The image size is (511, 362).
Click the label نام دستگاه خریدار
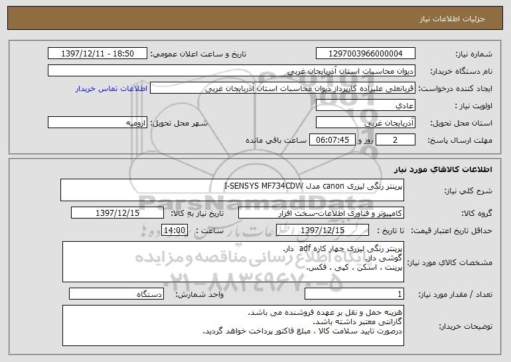[x=461, y=72]
